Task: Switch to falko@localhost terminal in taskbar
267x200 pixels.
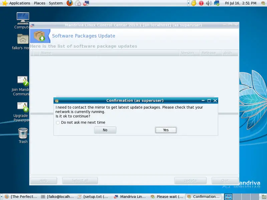Action: point(57,197)
